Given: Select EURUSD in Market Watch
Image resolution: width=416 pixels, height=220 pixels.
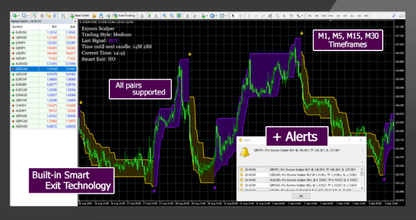Looking at the screenshot, I should pos(43,32).
